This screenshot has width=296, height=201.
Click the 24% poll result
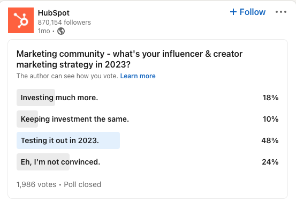coord(270,162)
